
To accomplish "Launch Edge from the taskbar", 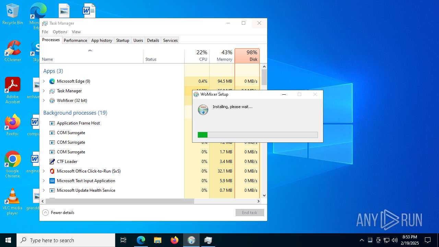I will [141, 240].
